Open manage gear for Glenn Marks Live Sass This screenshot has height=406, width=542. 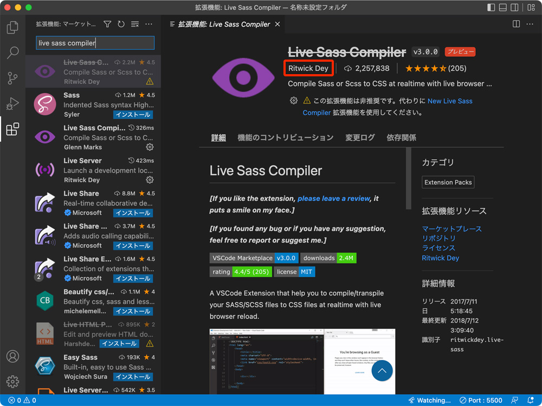coord(150,147)
